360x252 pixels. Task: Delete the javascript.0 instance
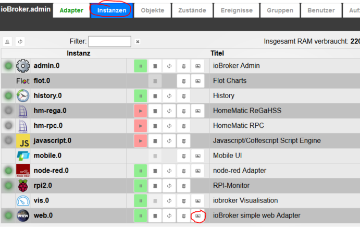tap(184, 141)
